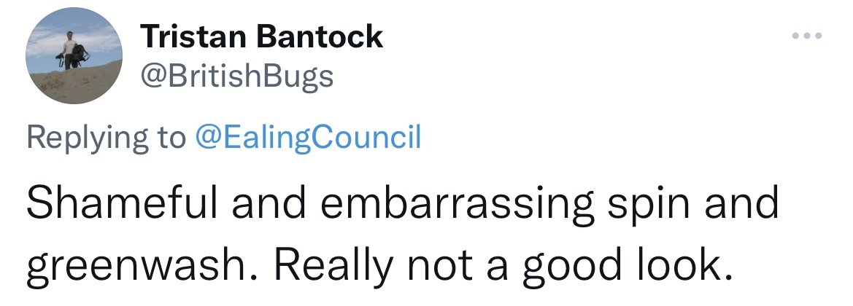Open Tristan Bantock's round profile picture

click(x=74, y=56)
